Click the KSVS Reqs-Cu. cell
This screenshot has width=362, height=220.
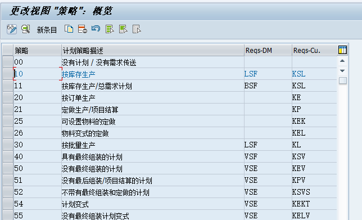(x=314, y=192)
